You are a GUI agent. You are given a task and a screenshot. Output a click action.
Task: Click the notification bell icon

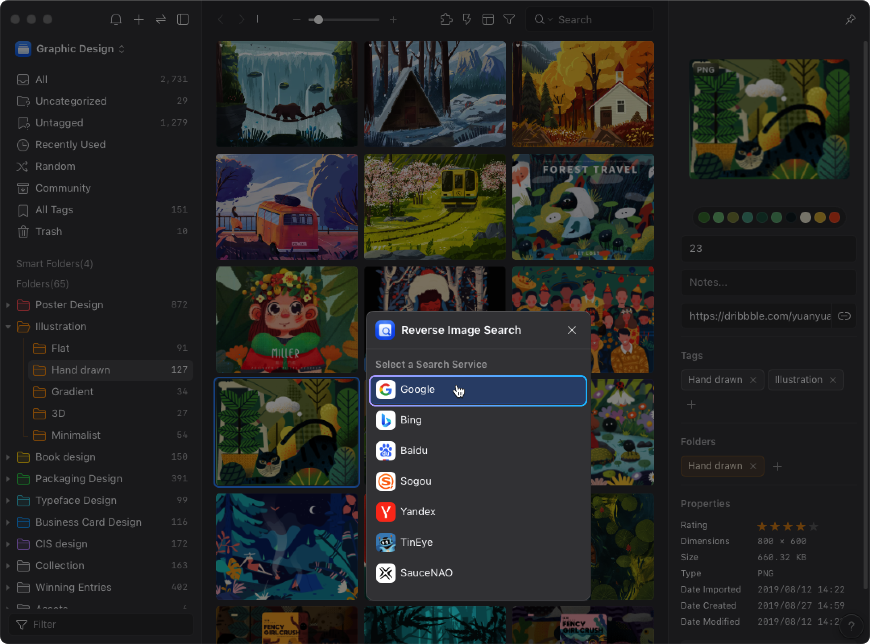tap(116, 19)
